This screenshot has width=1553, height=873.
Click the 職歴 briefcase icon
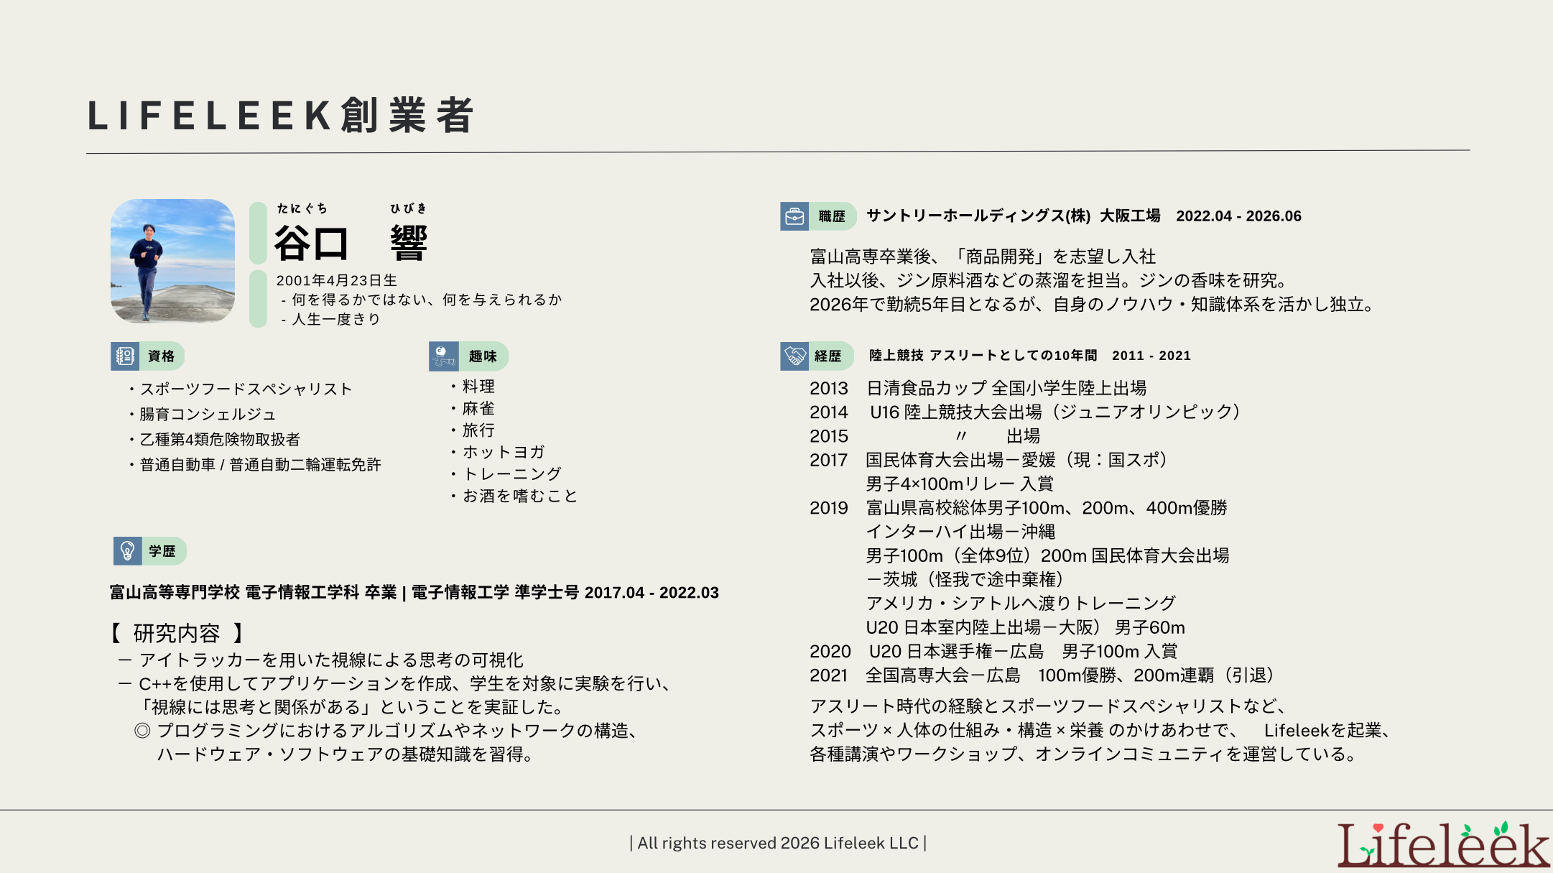coord(795,215)
